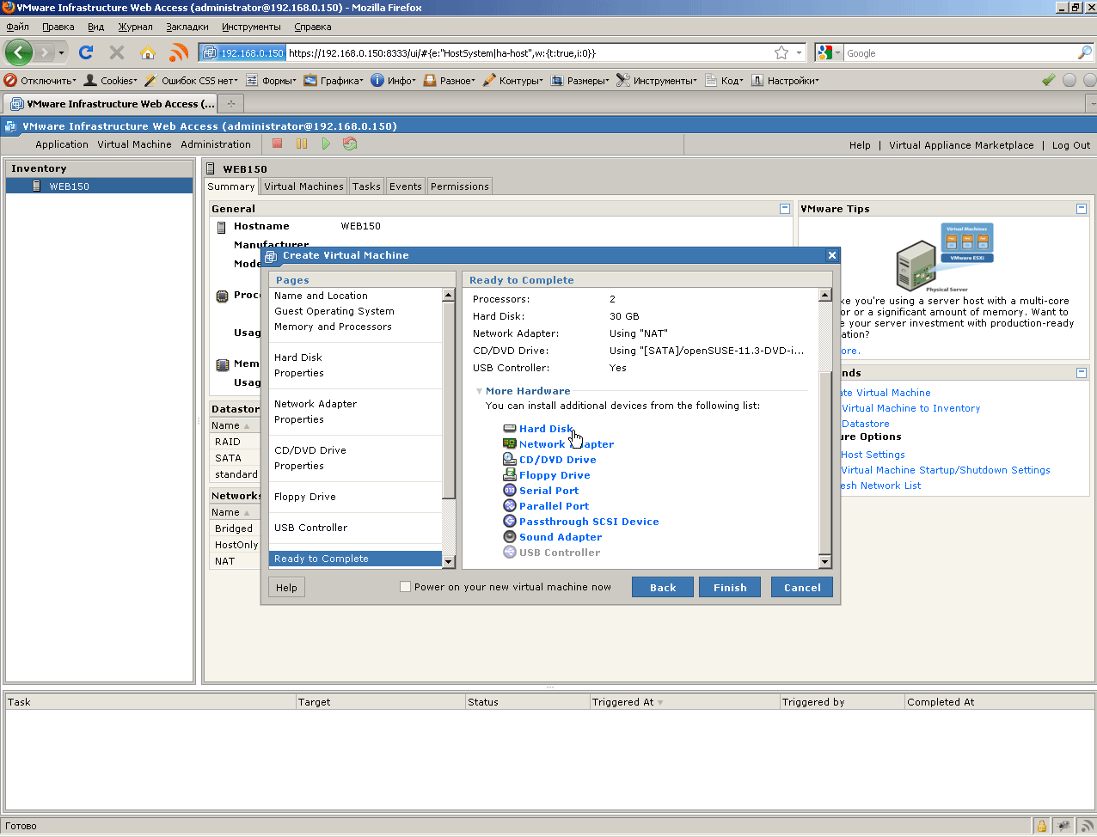The width and height of the screenshot is (1097, 837).
Task: Click the Pages list scroll down arrow
Action: [448, 561]
